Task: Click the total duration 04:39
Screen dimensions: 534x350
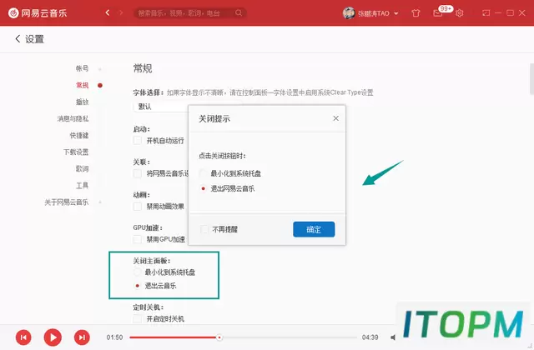Action: 370,337
